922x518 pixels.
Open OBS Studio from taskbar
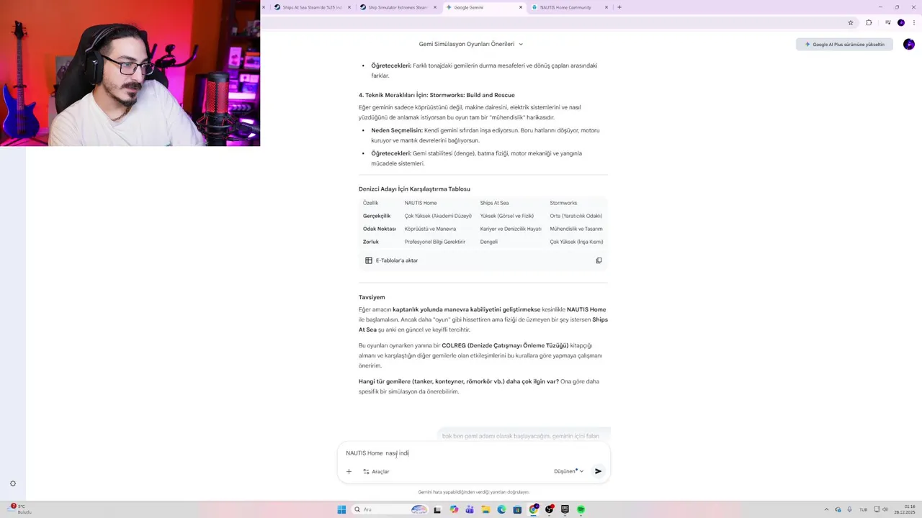(550, 509)
